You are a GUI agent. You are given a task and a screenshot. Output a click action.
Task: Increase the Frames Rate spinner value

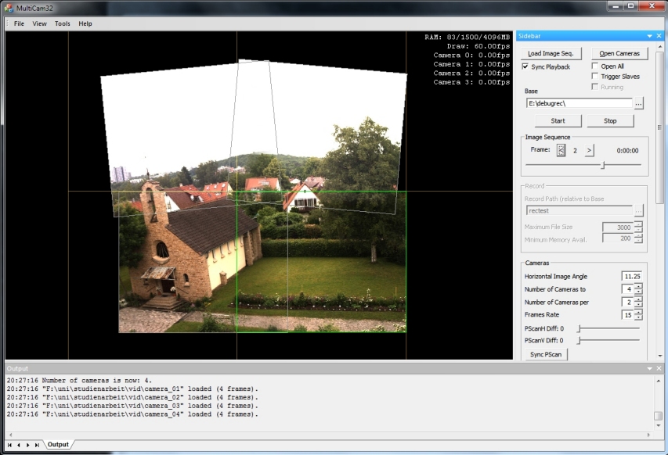[638, 312]
